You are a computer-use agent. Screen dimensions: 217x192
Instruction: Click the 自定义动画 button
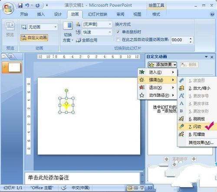tap(34, 38)
